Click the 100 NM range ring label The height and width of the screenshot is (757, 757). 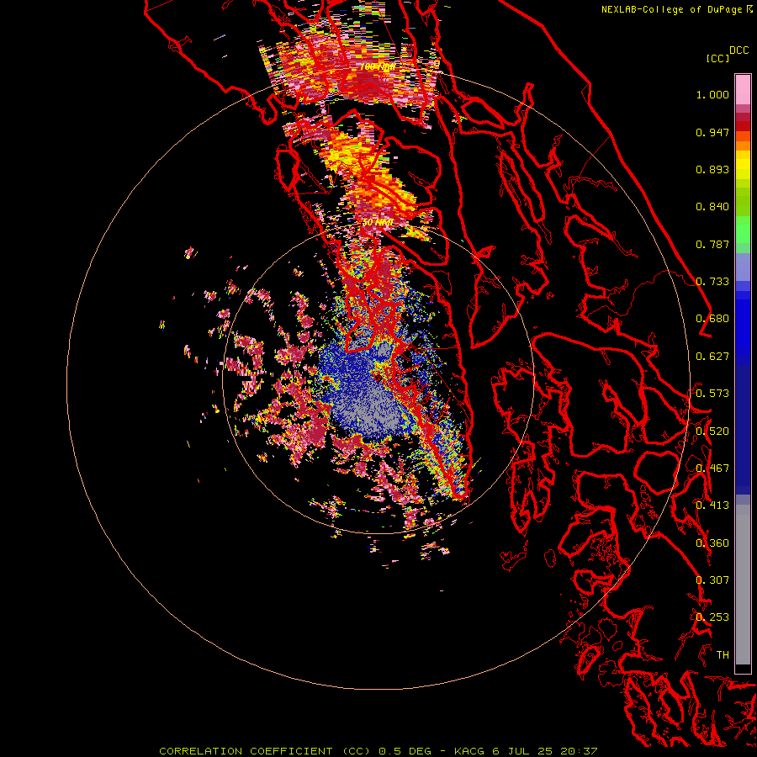click(x=377, y=66)
